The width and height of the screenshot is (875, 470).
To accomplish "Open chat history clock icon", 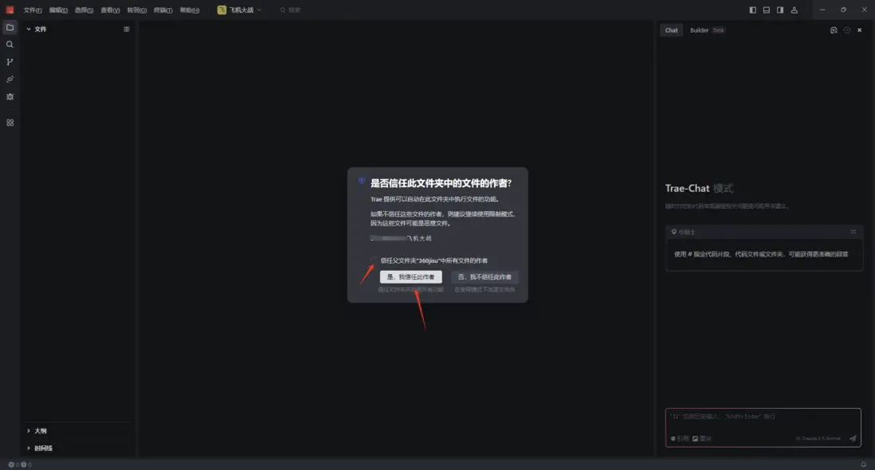I will tap(846, 30).
